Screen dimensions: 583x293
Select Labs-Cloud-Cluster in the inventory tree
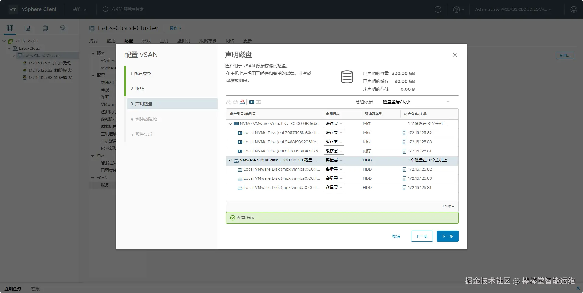click(42, 56)
